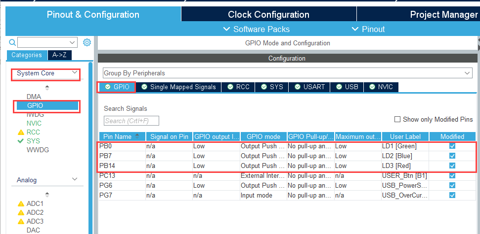Click the warning icon next to RCC
This screenshot has height=234, width=480.
click(x=21, y=132)
